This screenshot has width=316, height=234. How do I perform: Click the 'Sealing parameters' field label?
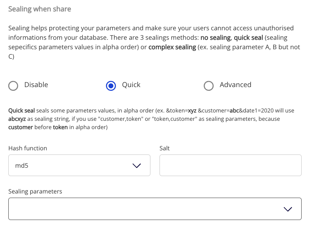[x=35, y=192]
